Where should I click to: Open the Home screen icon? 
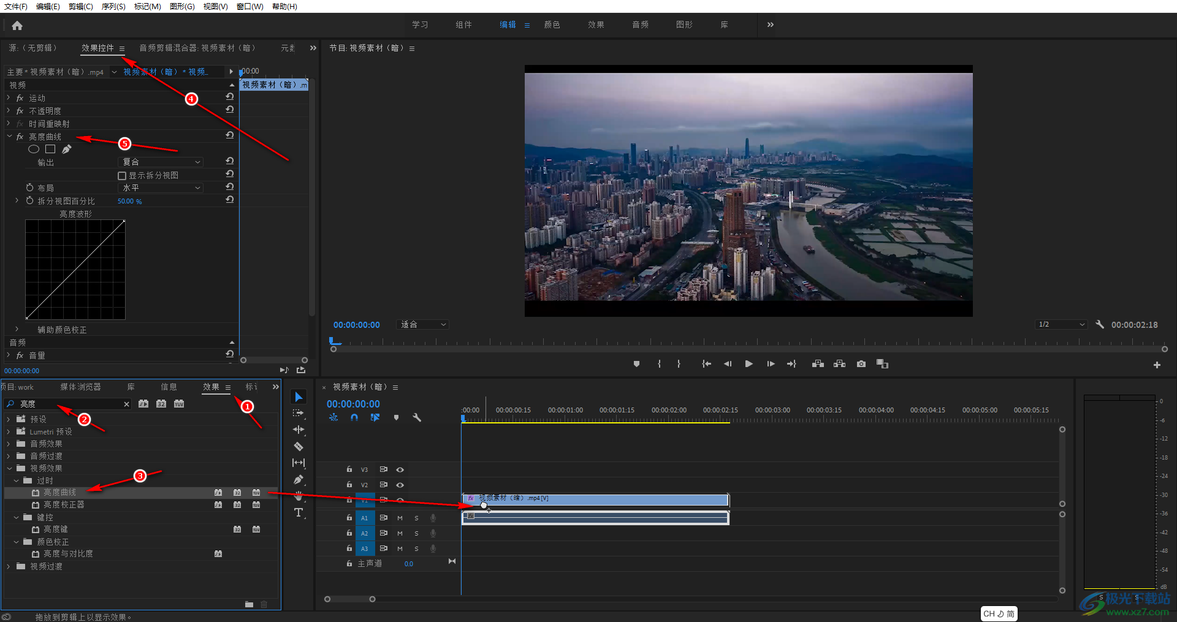(17, 25)
